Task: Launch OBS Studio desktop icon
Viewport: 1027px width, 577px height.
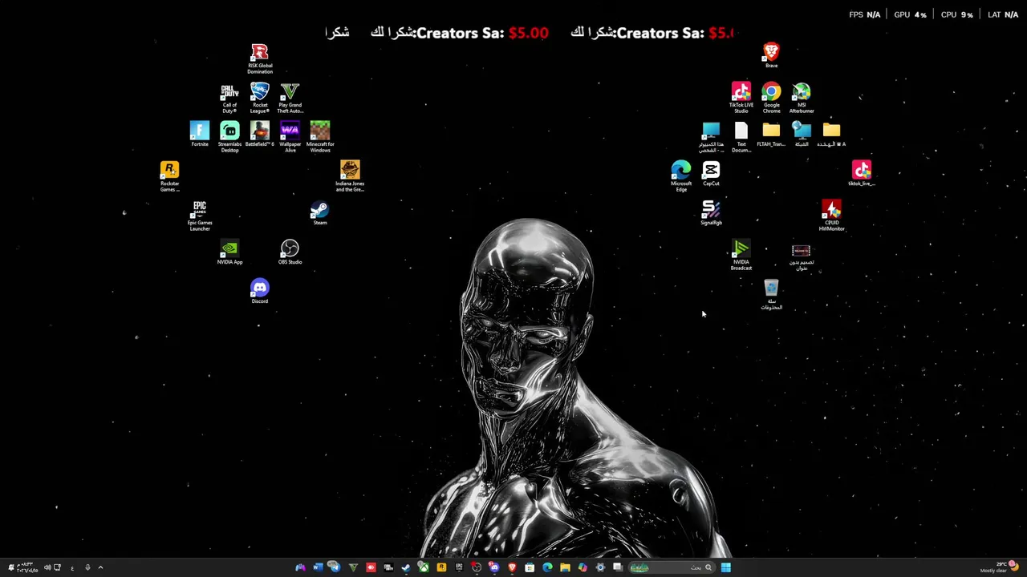Action: (290, 252)
